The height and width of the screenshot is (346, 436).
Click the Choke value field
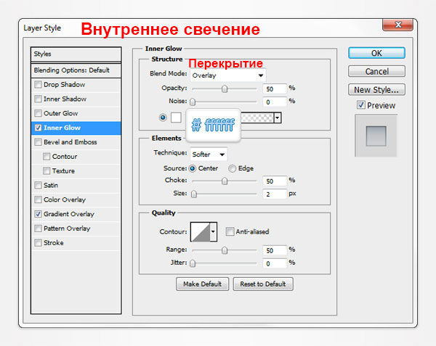(275, 181)
